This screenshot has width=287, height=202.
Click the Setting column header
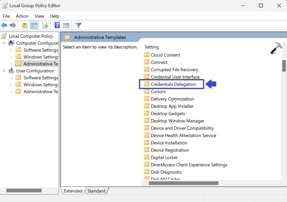point(152,47)
